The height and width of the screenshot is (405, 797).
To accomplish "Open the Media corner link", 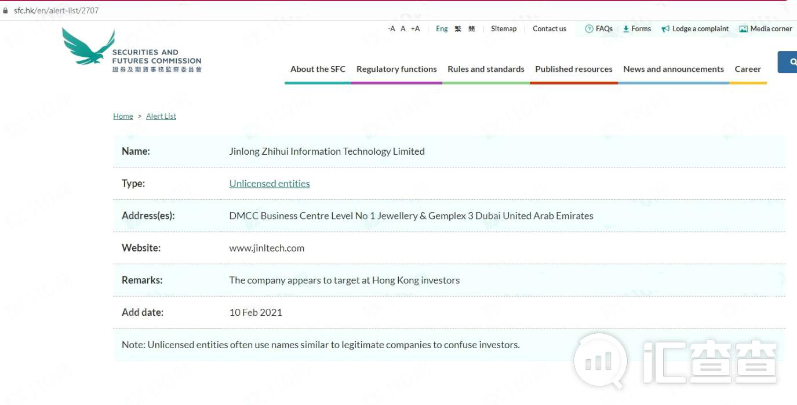I will click(771, 29).
